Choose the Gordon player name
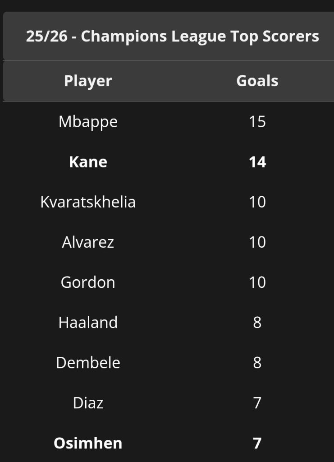Screen dimensions: 334x462 88,282
